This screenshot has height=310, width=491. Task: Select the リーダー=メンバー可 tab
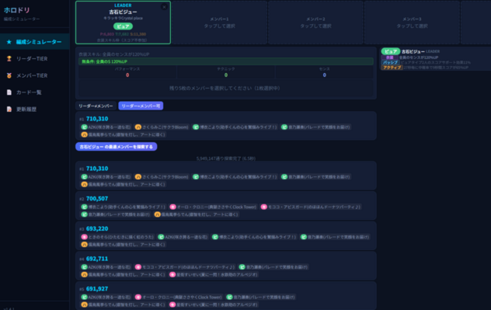point(141,106)
